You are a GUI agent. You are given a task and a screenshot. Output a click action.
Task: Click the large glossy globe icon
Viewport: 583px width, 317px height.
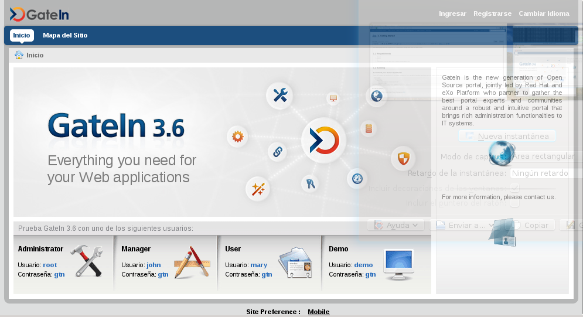502,154
